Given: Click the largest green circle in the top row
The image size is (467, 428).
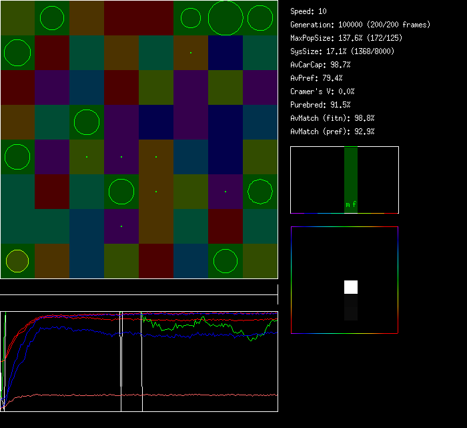Looking at the screenshot, I should [x=225, y=18].
